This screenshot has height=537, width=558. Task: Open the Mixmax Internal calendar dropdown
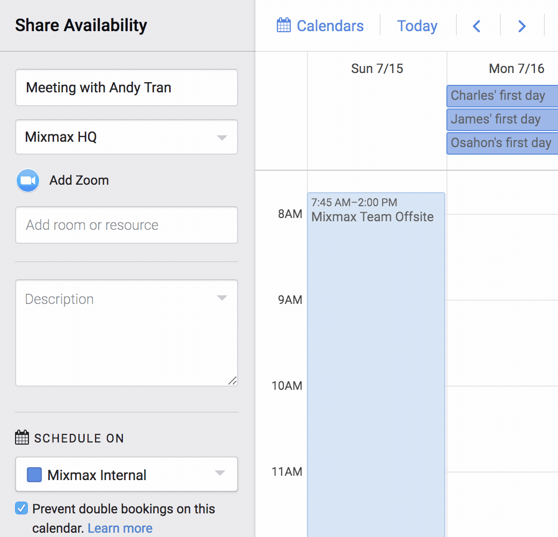tap(126, 474)
